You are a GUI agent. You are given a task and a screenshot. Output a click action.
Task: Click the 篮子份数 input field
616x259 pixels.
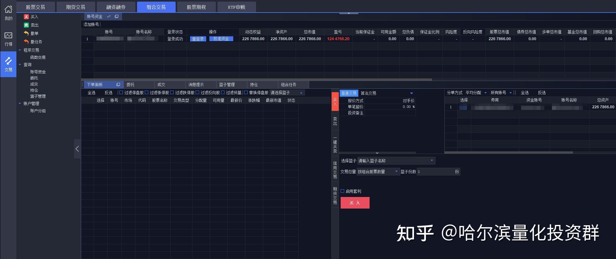click(438, 172)
